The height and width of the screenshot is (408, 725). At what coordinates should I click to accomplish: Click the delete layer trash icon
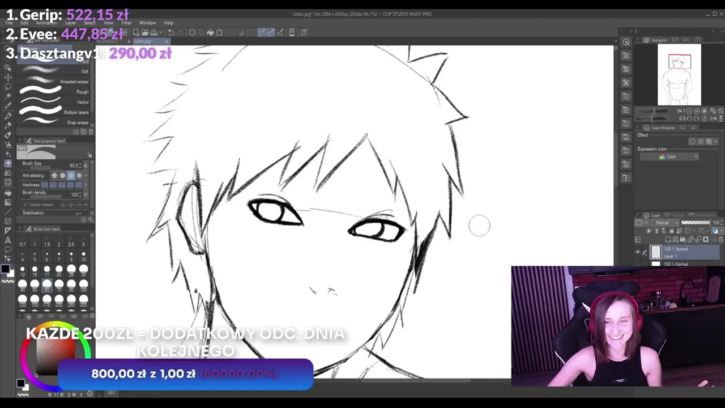point(720,239)
